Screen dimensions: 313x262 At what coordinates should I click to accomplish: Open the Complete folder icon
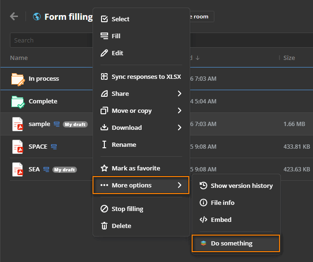pos(18,102)
